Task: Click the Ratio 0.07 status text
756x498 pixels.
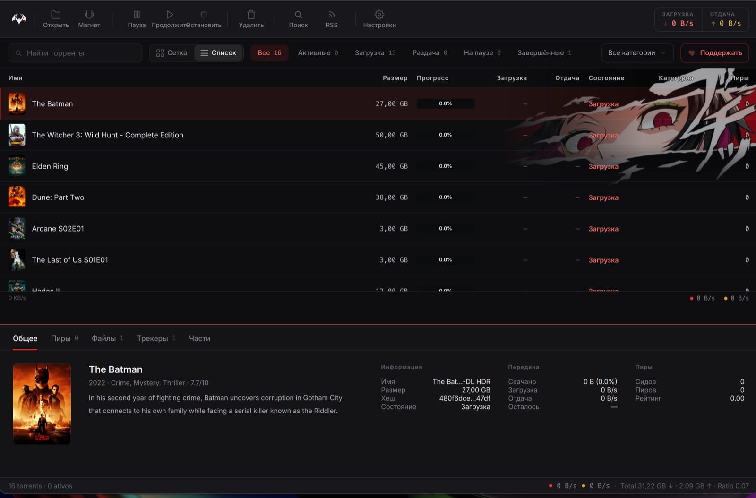Action: pyautogui.click(x=733, y=486)
